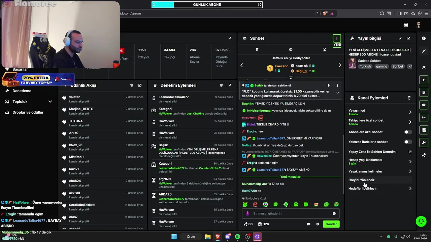Click the Turkish tag in stream info
This screenshot has height=242, width=431.
pos(365,67)
